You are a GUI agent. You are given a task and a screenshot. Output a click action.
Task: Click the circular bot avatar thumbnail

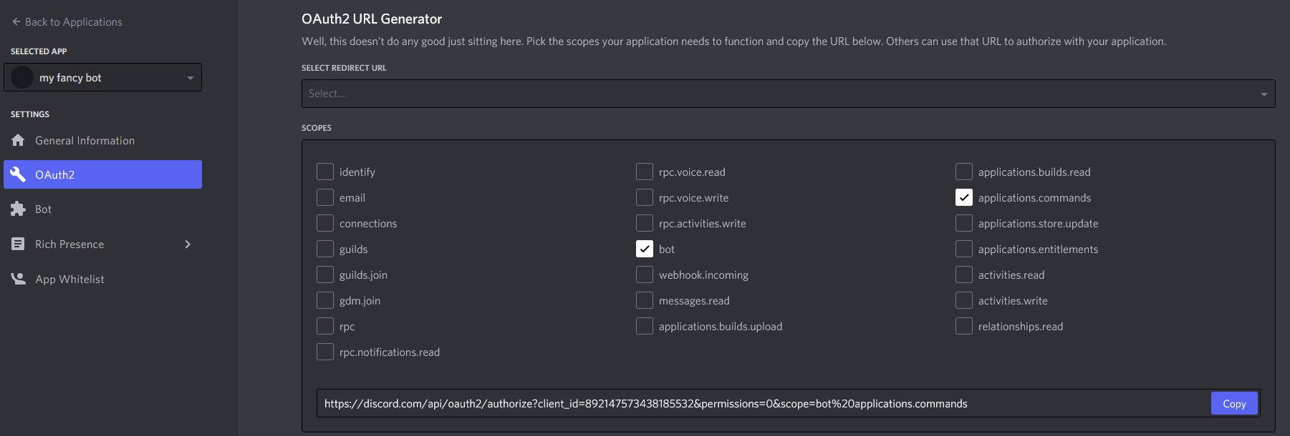(22, 76)
